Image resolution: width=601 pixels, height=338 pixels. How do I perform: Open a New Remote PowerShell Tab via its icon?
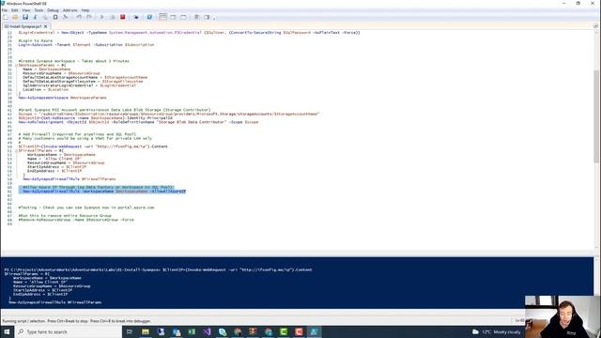[136, 17]
